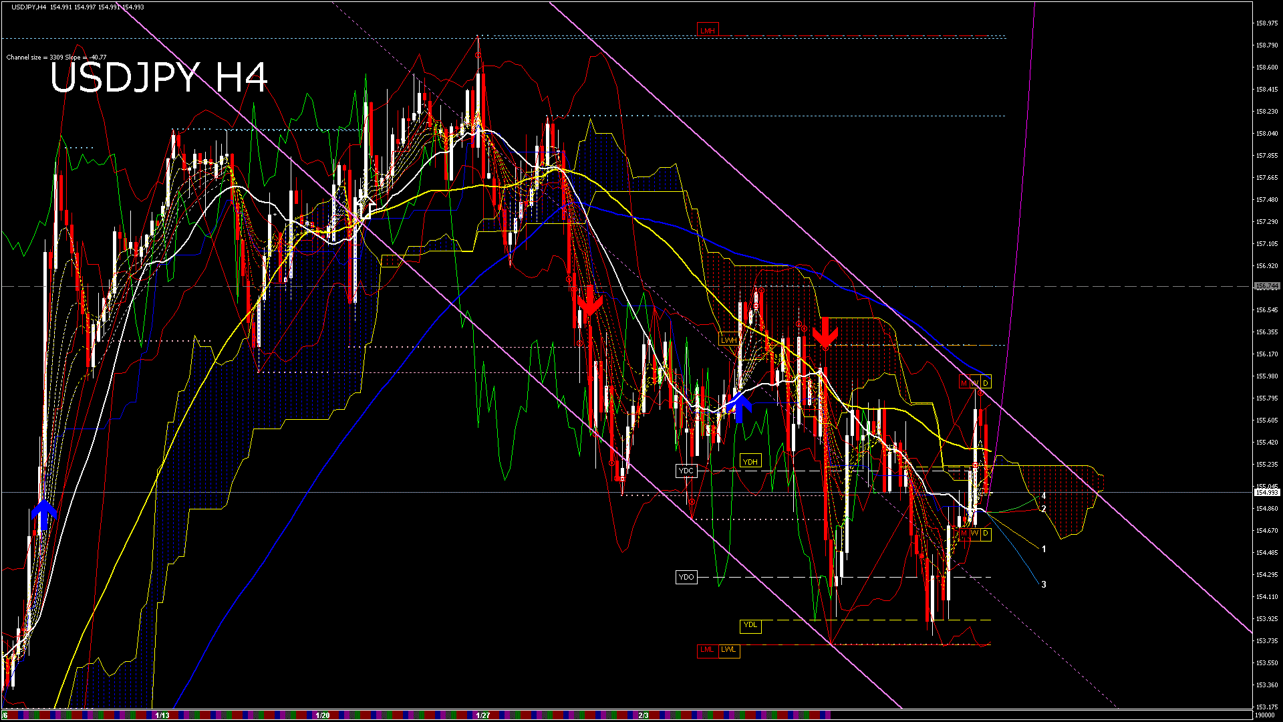Screen dimensions: 1283x722
Task: Click the lower M pivot box
Action: coord(964,533)
